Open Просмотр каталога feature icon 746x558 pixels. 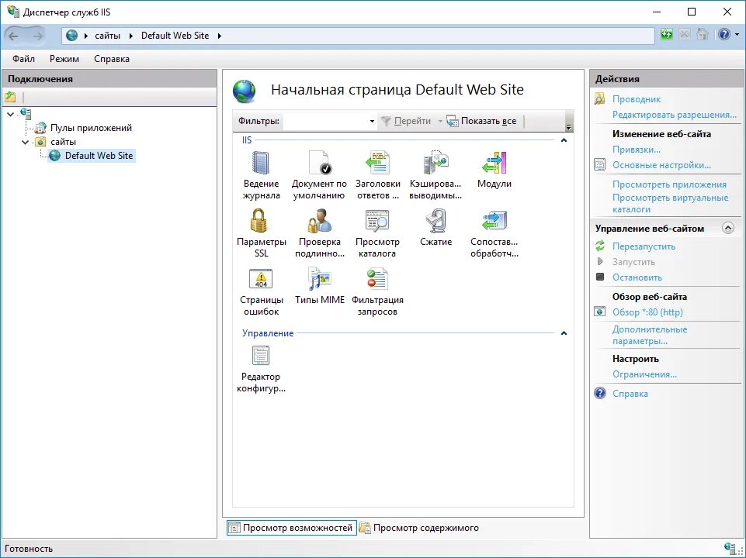pyautogui.click(x=378, y=221)
